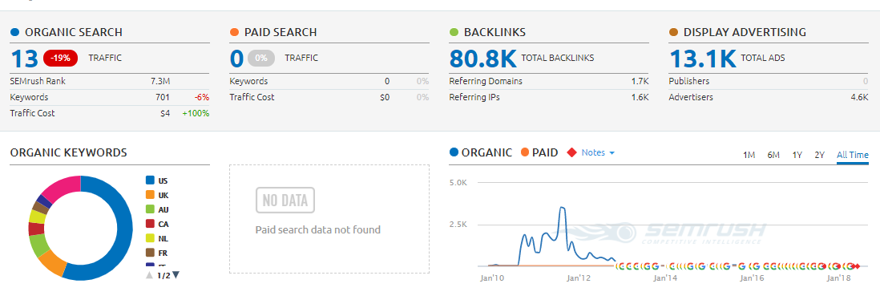
Task: Switch chart range to 1Y
Action: pos(797,155)
